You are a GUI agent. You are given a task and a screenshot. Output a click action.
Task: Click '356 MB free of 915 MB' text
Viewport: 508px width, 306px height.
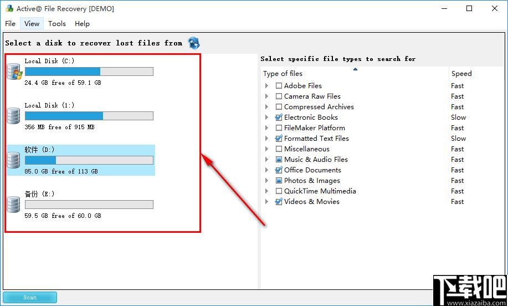pos(60,127)
